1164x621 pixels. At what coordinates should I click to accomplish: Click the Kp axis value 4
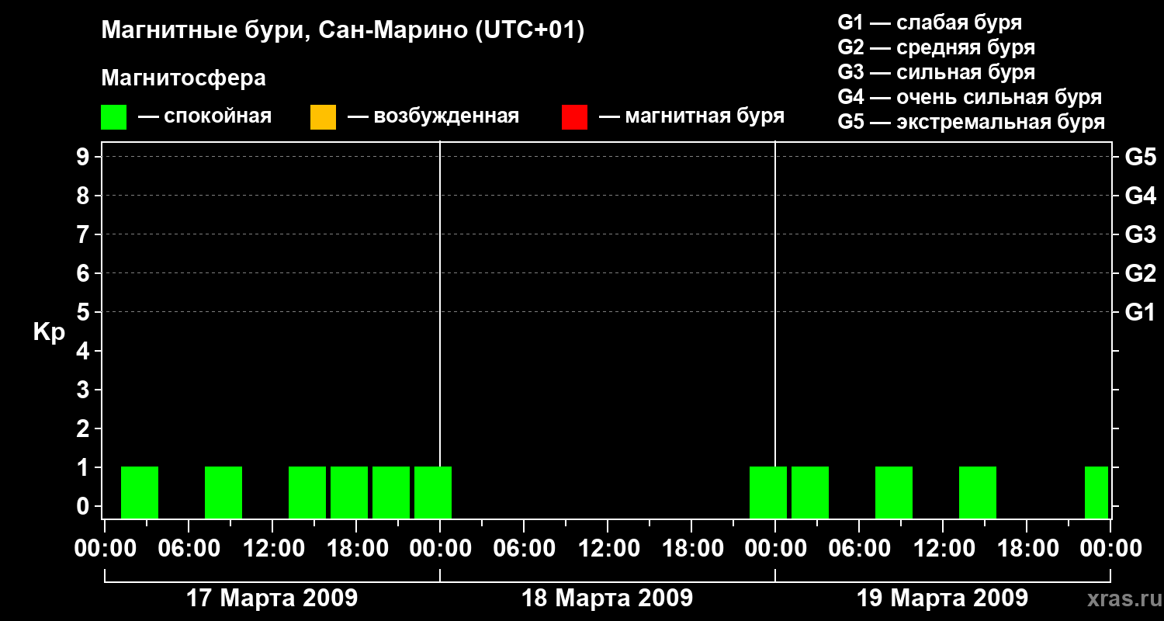point(85,351)
